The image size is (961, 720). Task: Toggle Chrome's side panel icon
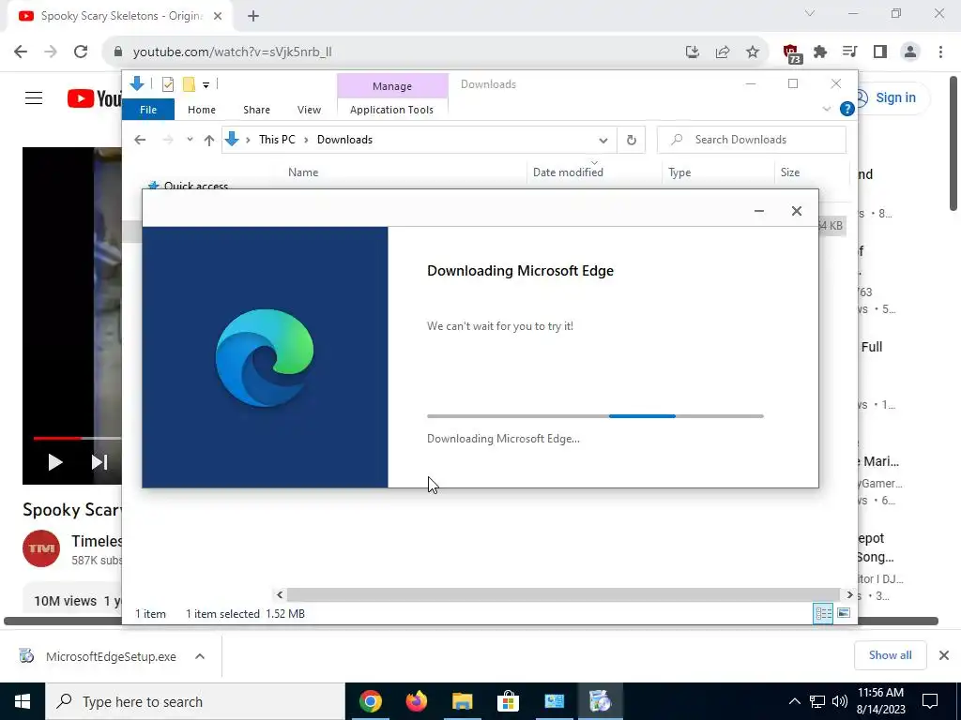(880, 52)
